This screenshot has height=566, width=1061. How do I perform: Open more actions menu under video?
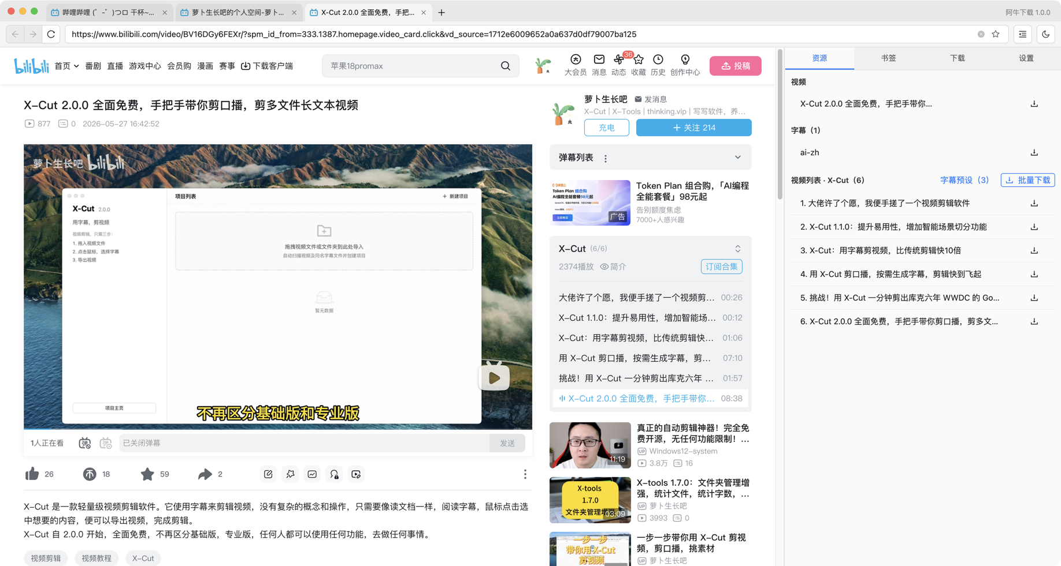pyautogui.click(x=525, y=474)
